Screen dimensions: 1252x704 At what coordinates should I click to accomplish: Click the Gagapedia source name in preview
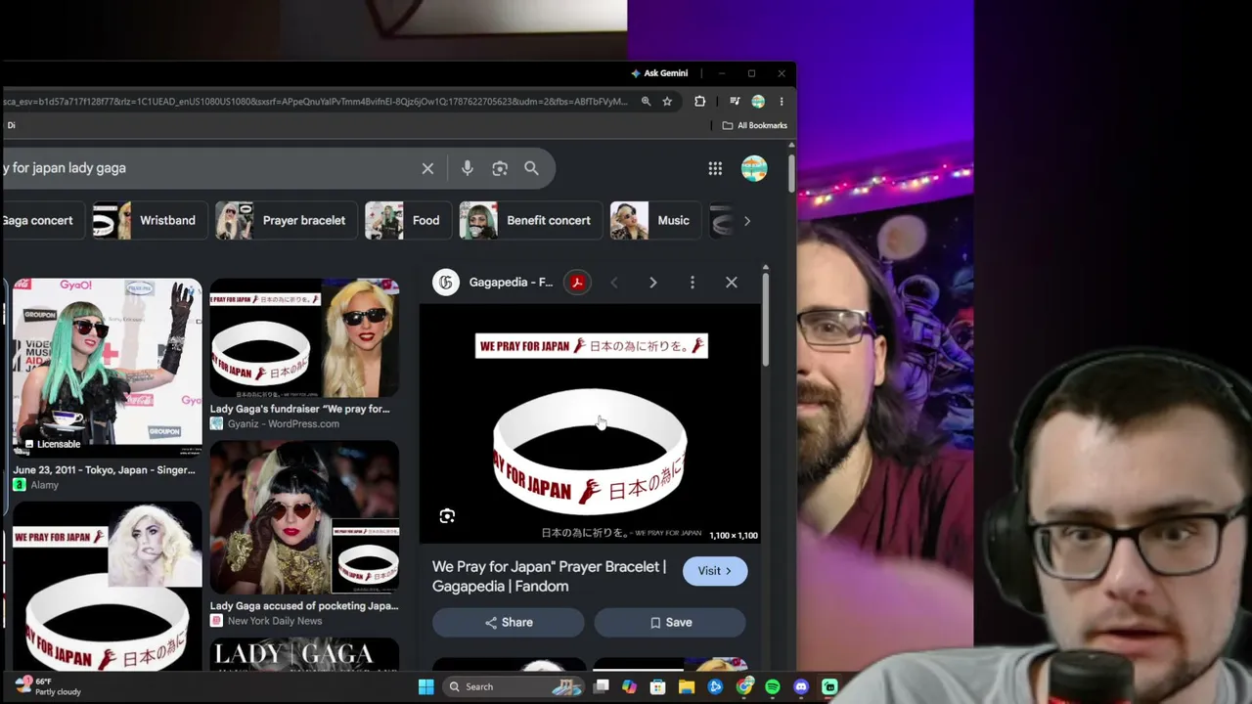[511, 283]
